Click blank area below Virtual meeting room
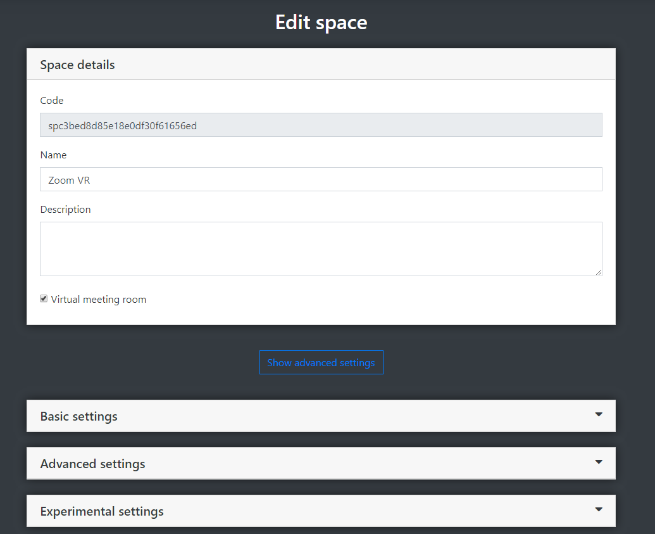Viewport: 655px width, 534px height. point(321,315)
